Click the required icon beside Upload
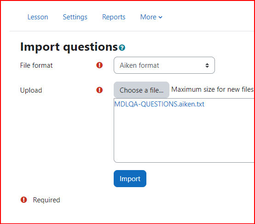The image size is (255, 224). click(x=99, y=90)
